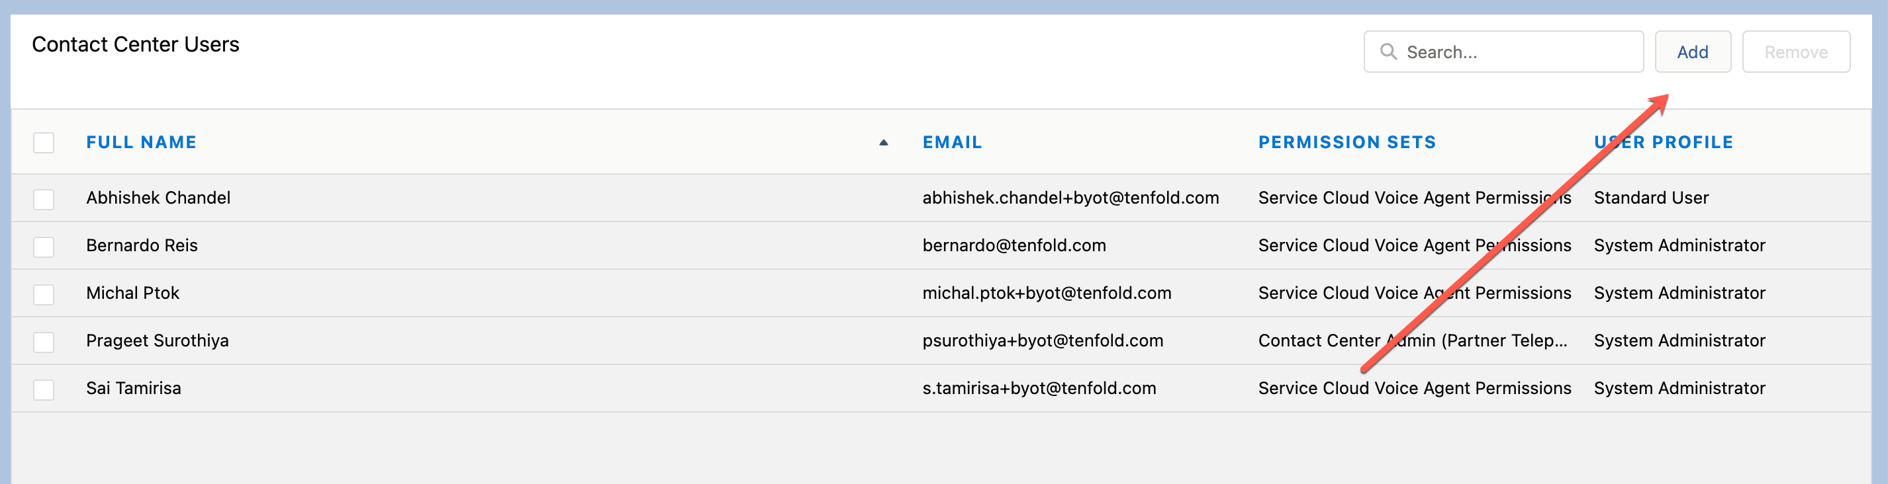Click the Add button

(1692, 52)
